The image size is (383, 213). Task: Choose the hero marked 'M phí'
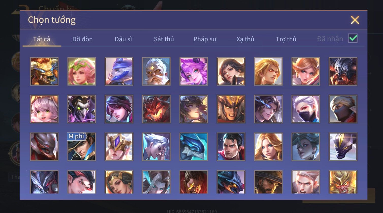click(x=82, y=147)
